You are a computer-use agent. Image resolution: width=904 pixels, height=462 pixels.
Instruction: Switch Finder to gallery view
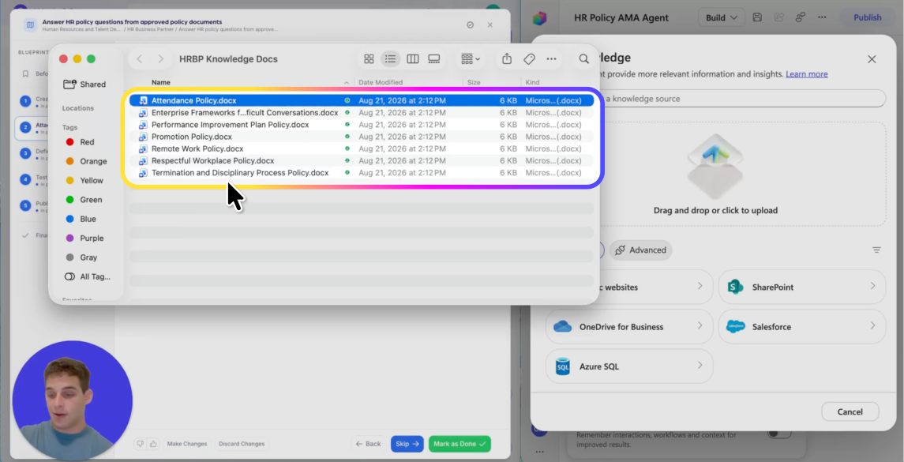[434, 58]
